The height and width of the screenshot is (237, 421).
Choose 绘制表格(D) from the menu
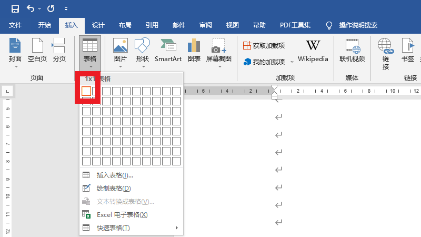131,189
